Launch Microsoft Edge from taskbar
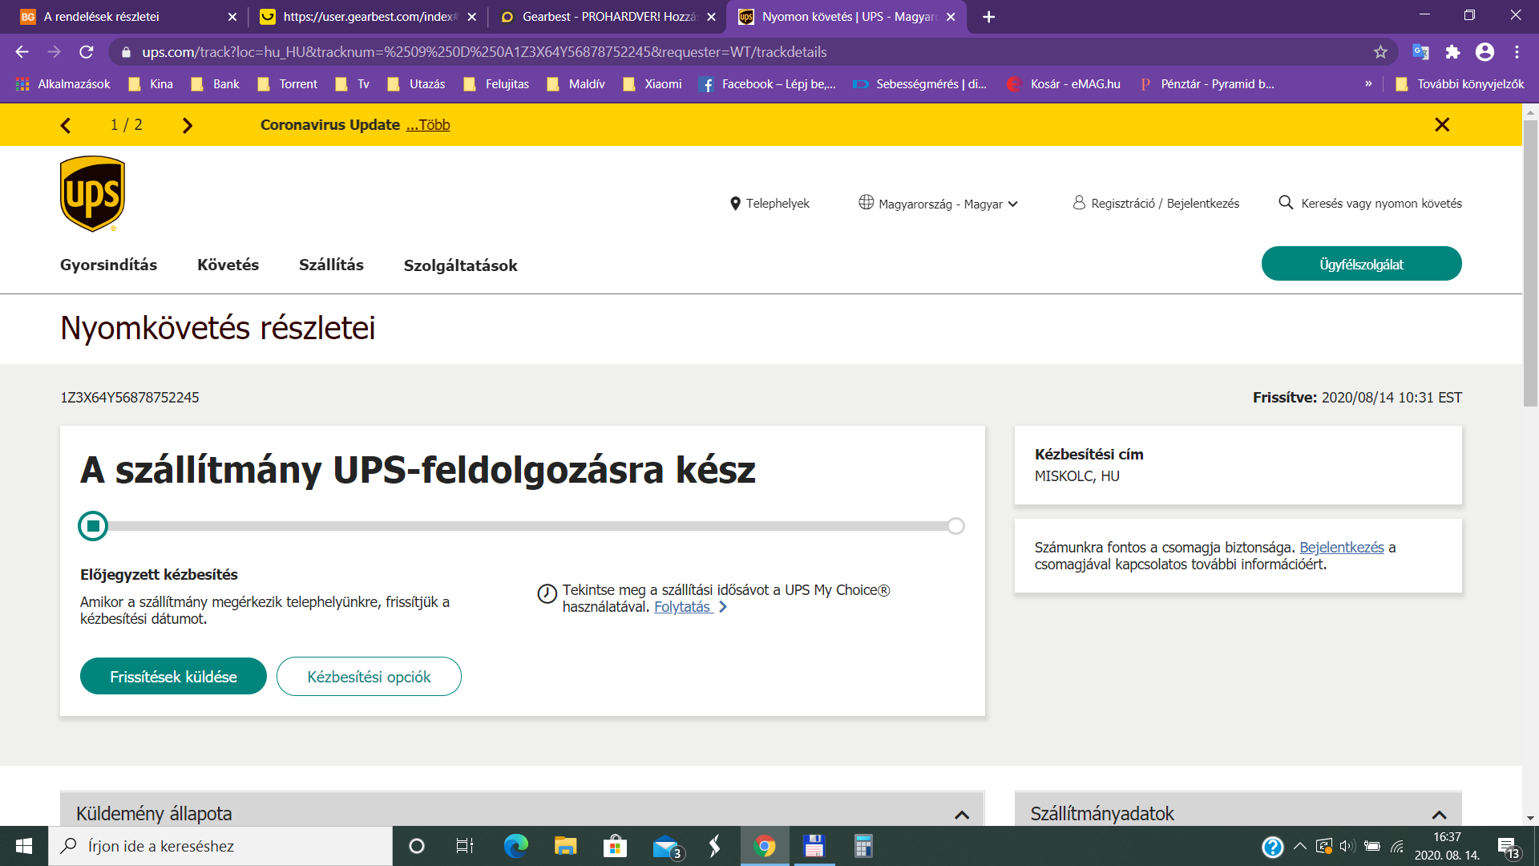The image size is (1539, 866). click(515, 846)
